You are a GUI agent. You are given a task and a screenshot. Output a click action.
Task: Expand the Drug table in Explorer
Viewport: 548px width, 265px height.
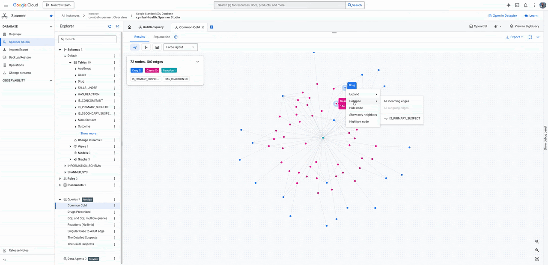click(75, 81)
